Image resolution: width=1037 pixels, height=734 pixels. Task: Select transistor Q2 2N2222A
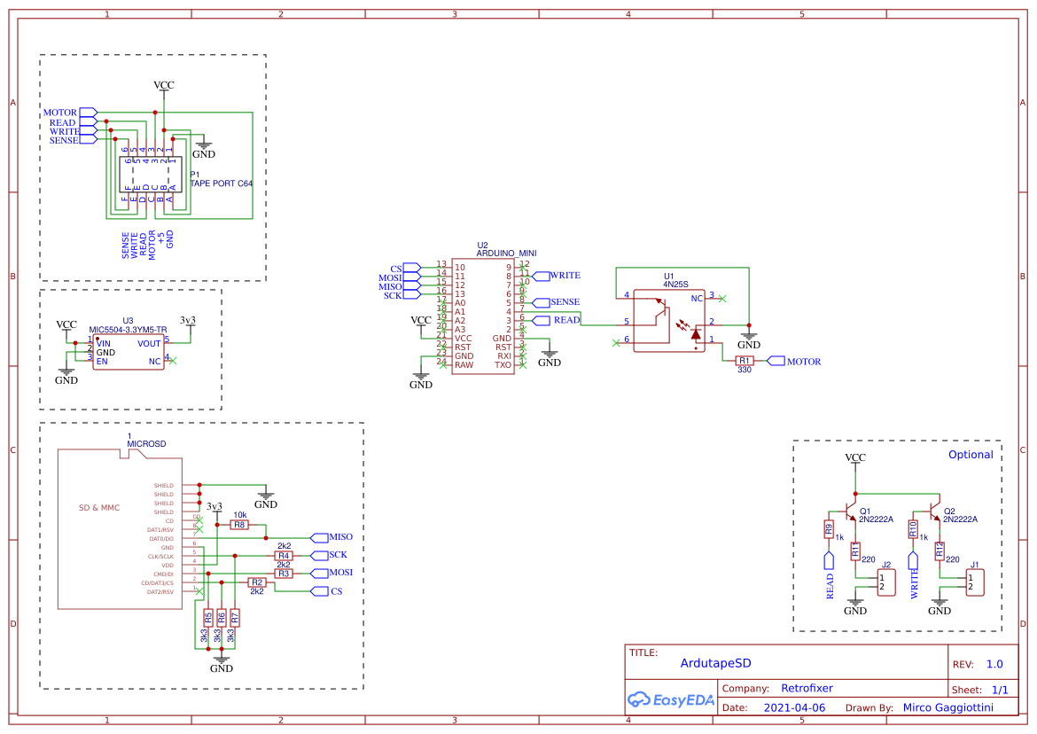click(935, 514)
